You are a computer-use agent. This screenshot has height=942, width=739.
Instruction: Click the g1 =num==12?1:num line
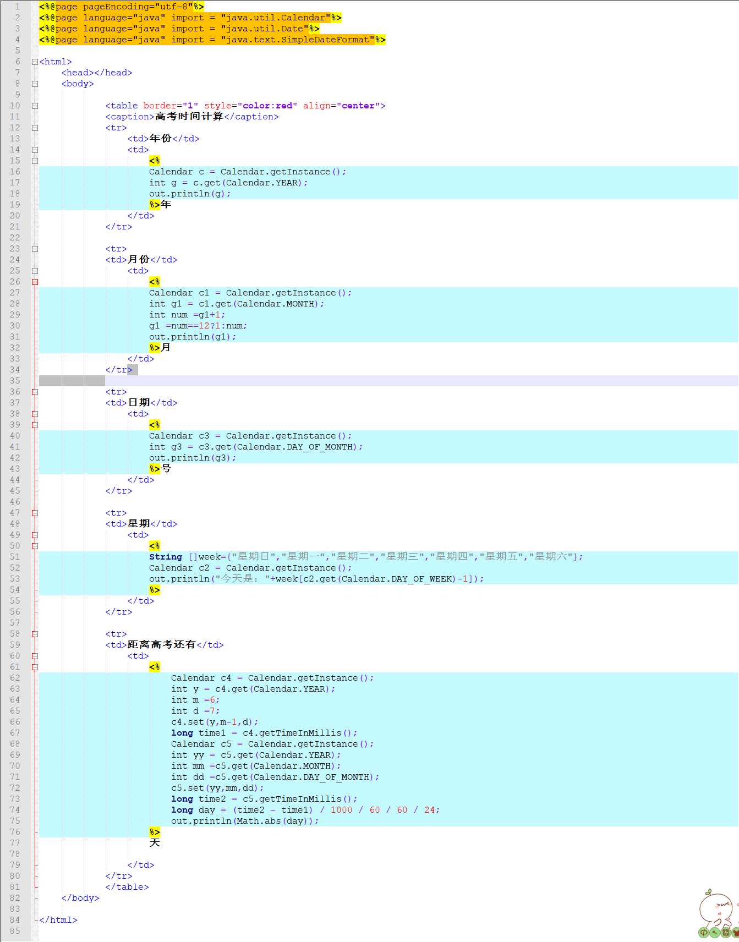pyautogui.click(x=199, y=326)
